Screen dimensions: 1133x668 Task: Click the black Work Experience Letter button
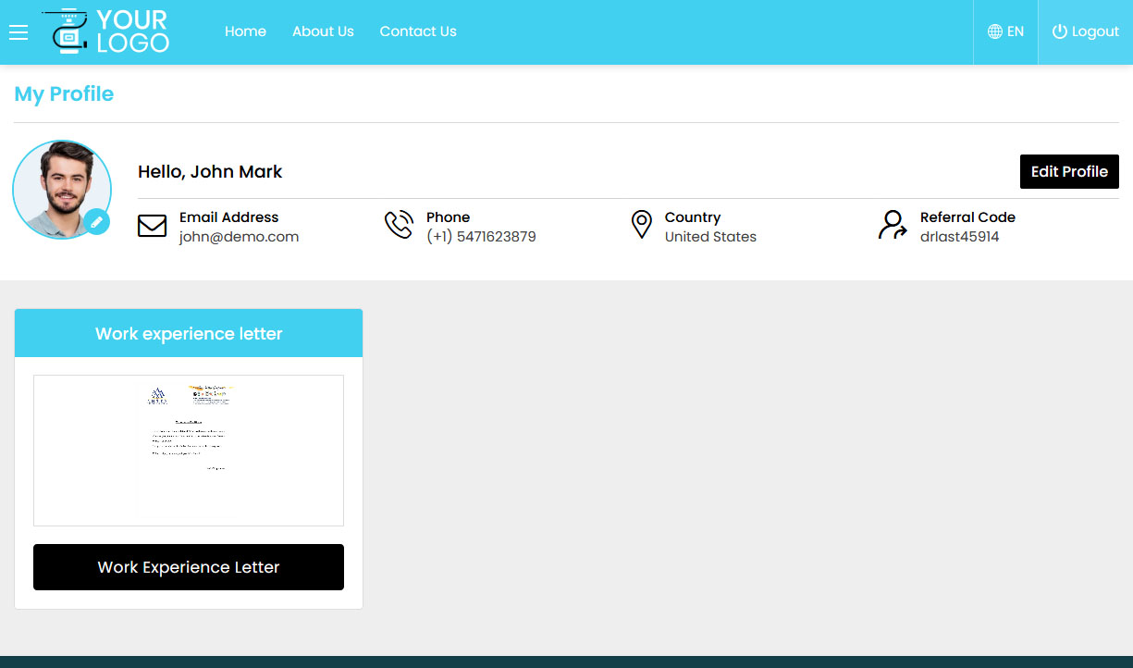pyautogui.click(x=189, y=567)
